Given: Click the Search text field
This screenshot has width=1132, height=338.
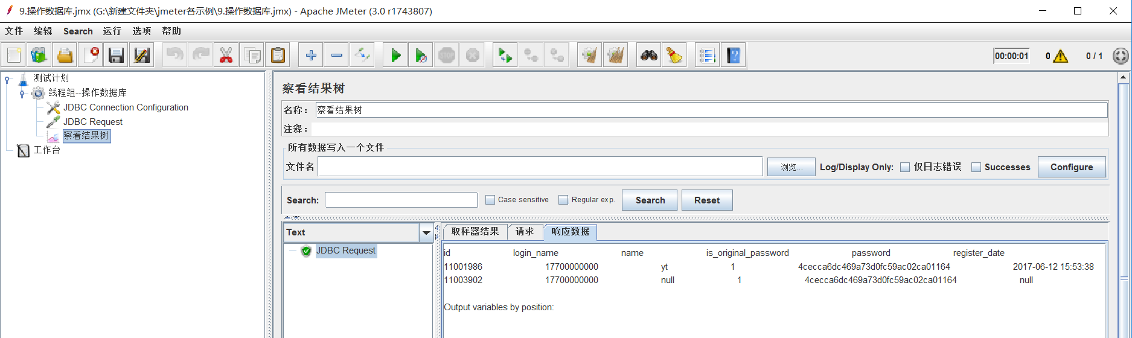Looking at the screenshot, I should (x=401, y=200).
